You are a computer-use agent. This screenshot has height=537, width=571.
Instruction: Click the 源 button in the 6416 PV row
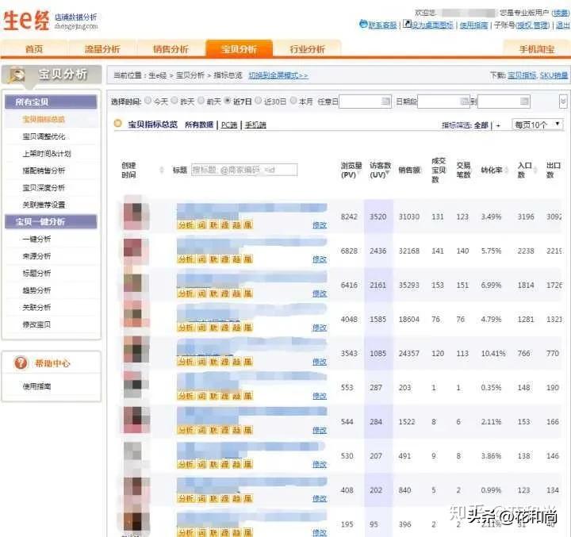pos(225,293)
